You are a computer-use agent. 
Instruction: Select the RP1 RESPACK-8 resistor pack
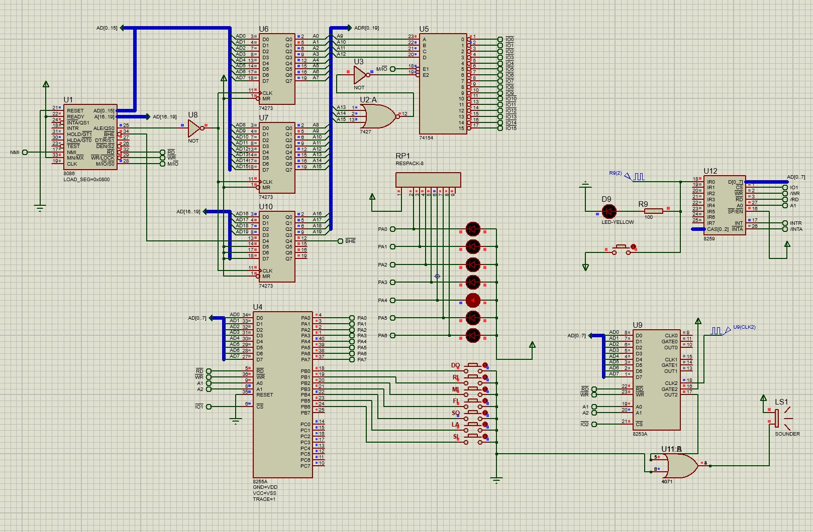tap(428, 180)
